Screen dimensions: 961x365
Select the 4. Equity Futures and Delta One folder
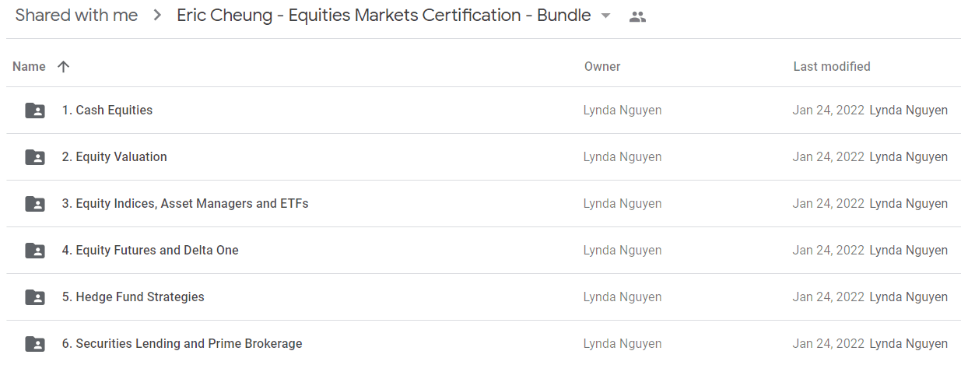483,251
